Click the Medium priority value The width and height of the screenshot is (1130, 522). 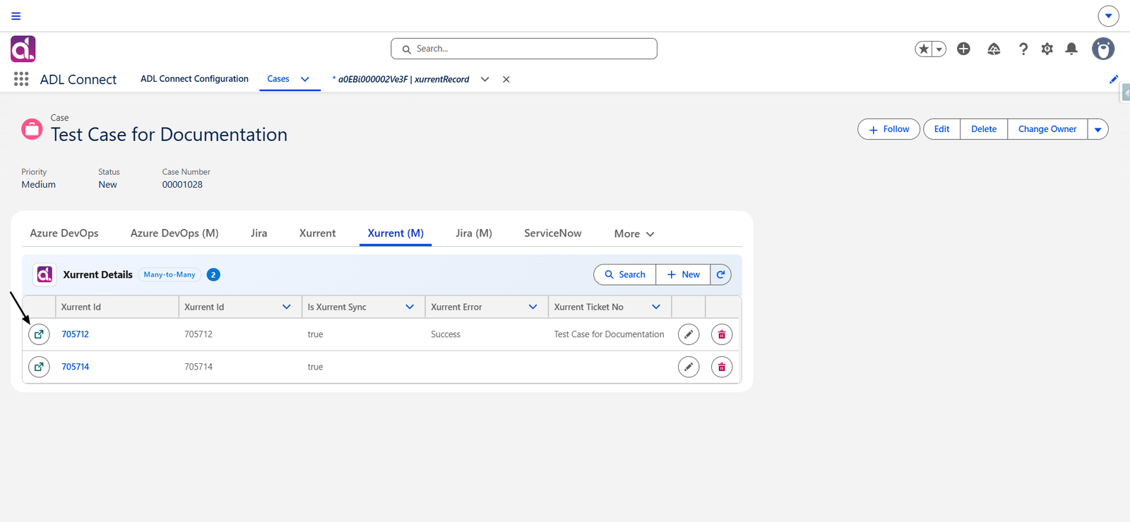38,185
